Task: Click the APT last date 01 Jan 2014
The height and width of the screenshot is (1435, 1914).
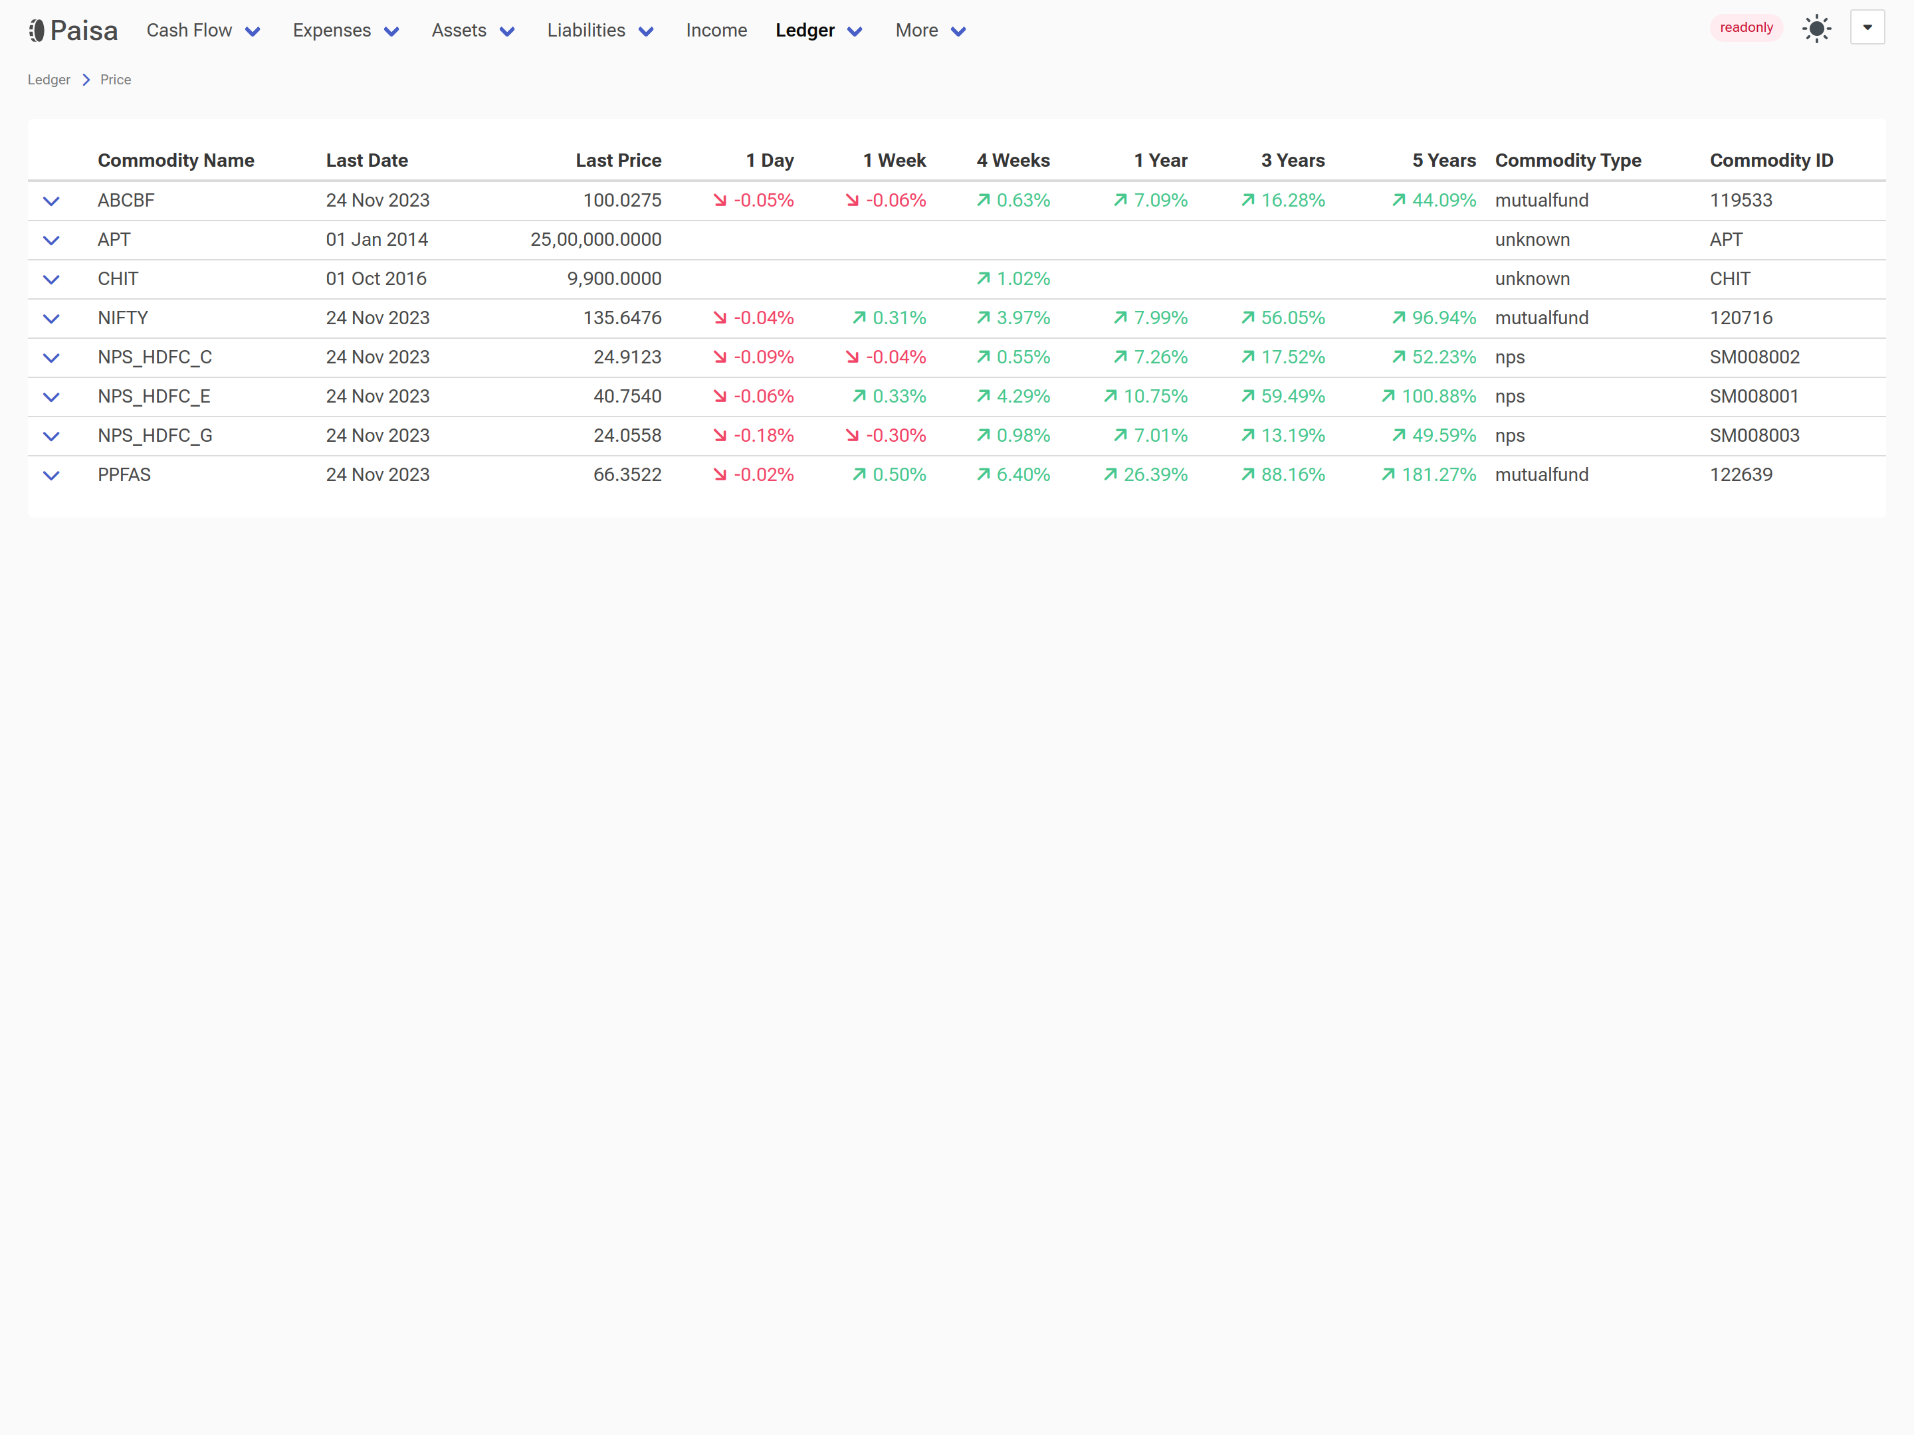Action: click(x=377, y=240)
